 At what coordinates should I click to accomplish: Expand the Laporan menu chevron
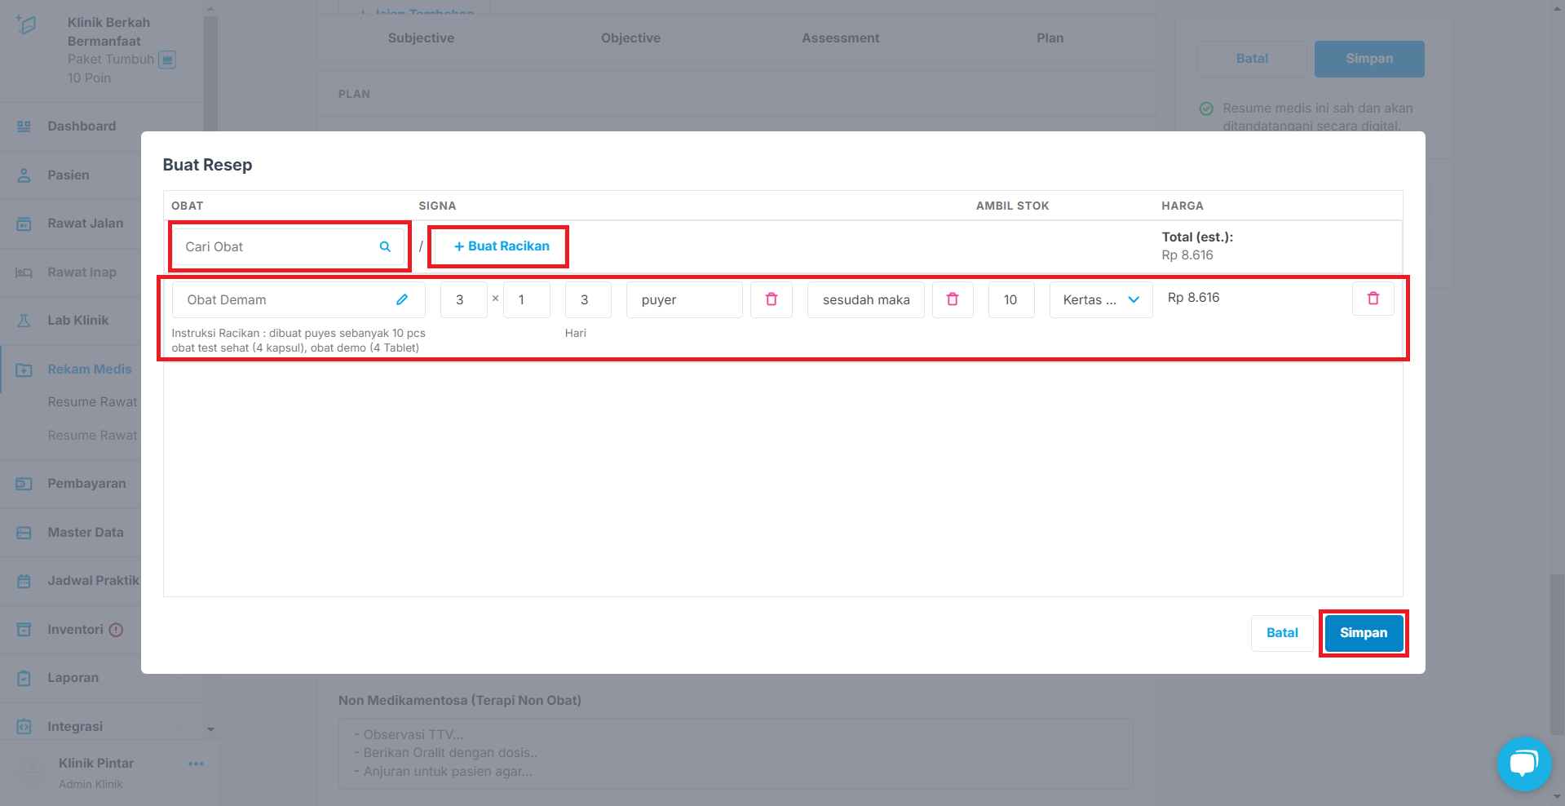point(179,679)
